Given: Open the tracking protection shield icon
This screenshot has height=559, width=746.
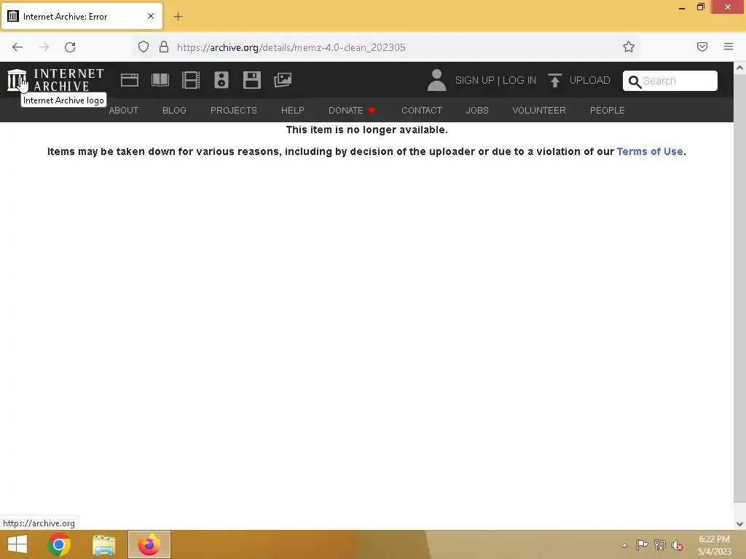Looking at the screenshot, I should [x=144, y=47].
